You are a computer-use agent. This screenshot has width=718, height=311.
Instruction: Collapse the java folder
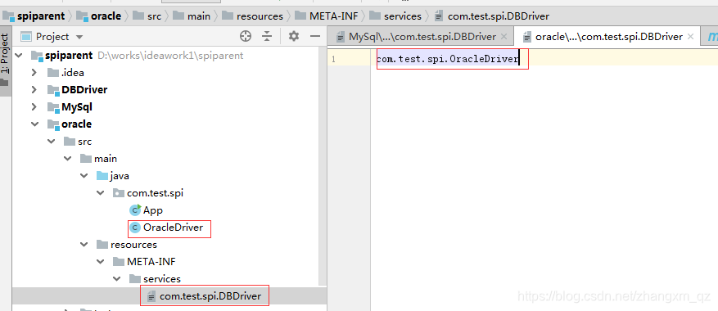click(84, 176)
